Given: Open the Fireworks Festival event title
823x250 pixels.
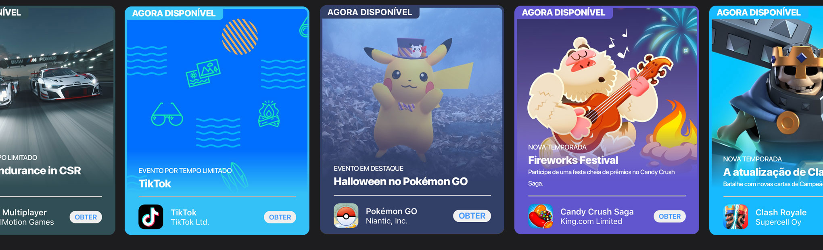Looking at the screenshot, I should (573, 160).
